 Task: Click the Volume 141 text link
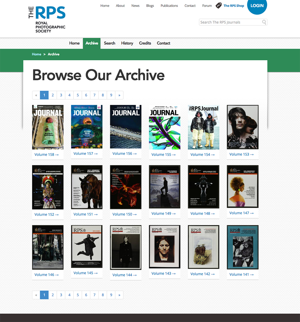pos(241,275)
